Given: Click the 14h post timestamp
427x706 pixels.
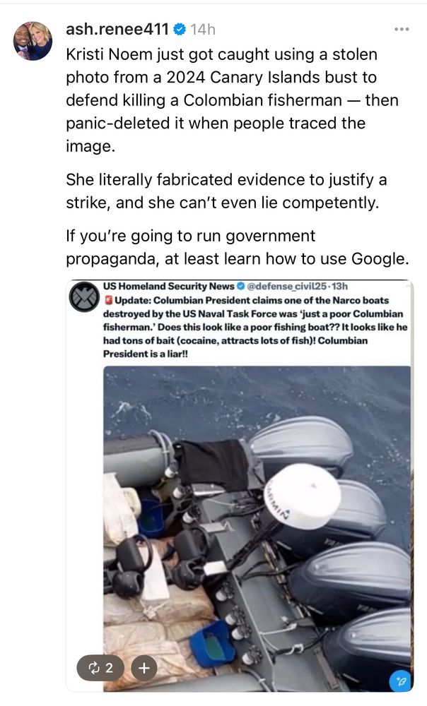Looking at the screenshot, I should 202,30.
